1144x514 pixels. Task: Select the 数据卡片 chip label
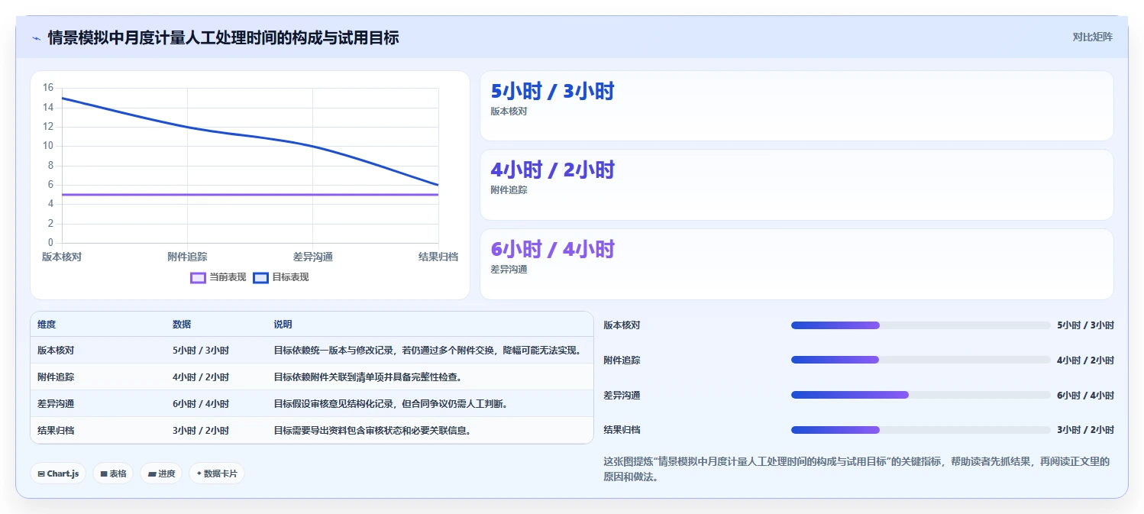click(x=221, y=474)
